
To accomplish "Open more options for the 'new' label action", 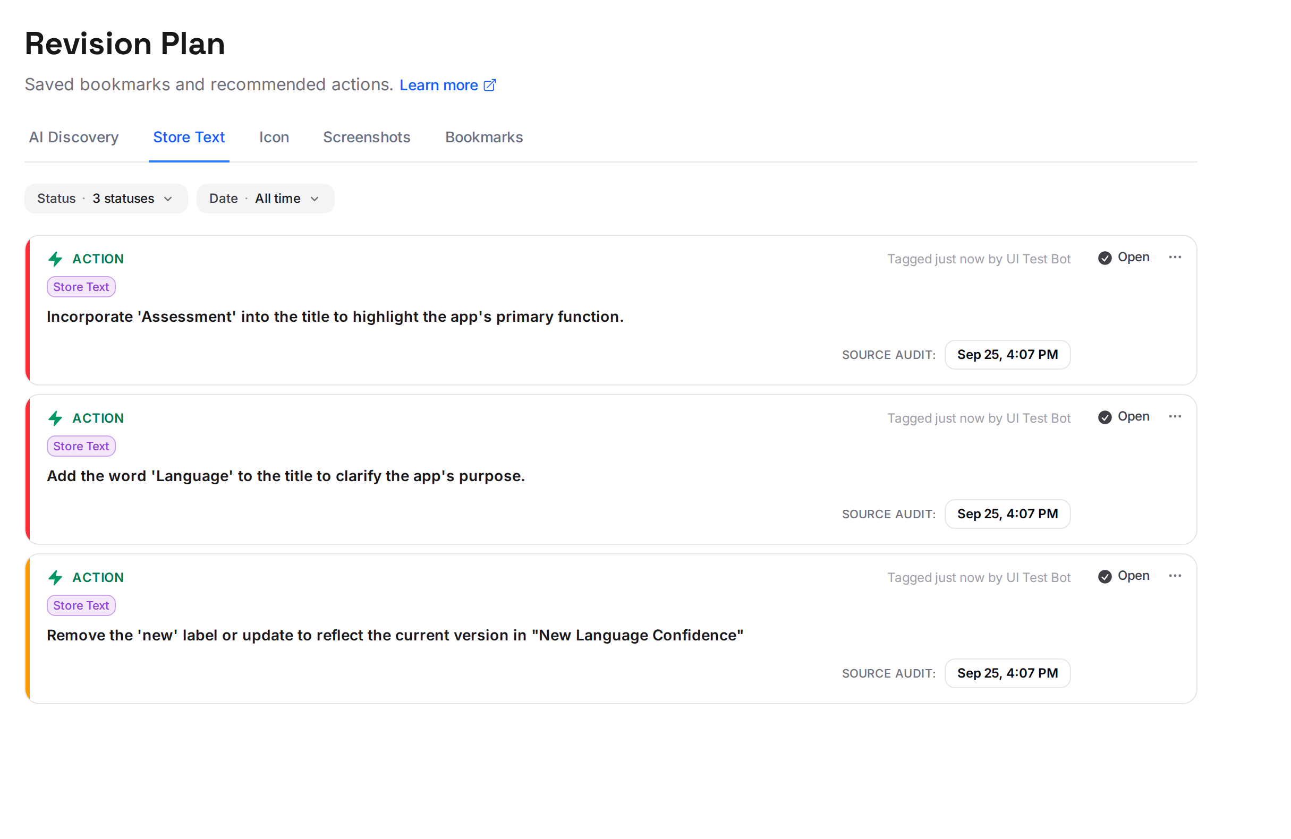I will coord(1175,576).
